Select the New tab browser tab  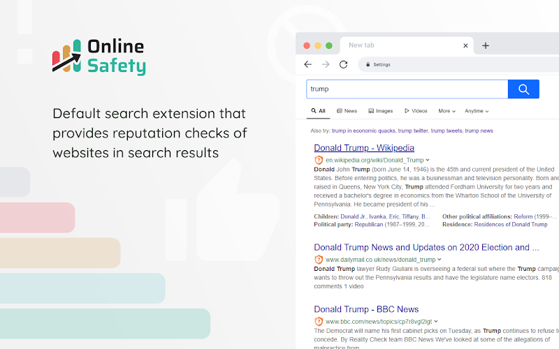click(407, 45)
